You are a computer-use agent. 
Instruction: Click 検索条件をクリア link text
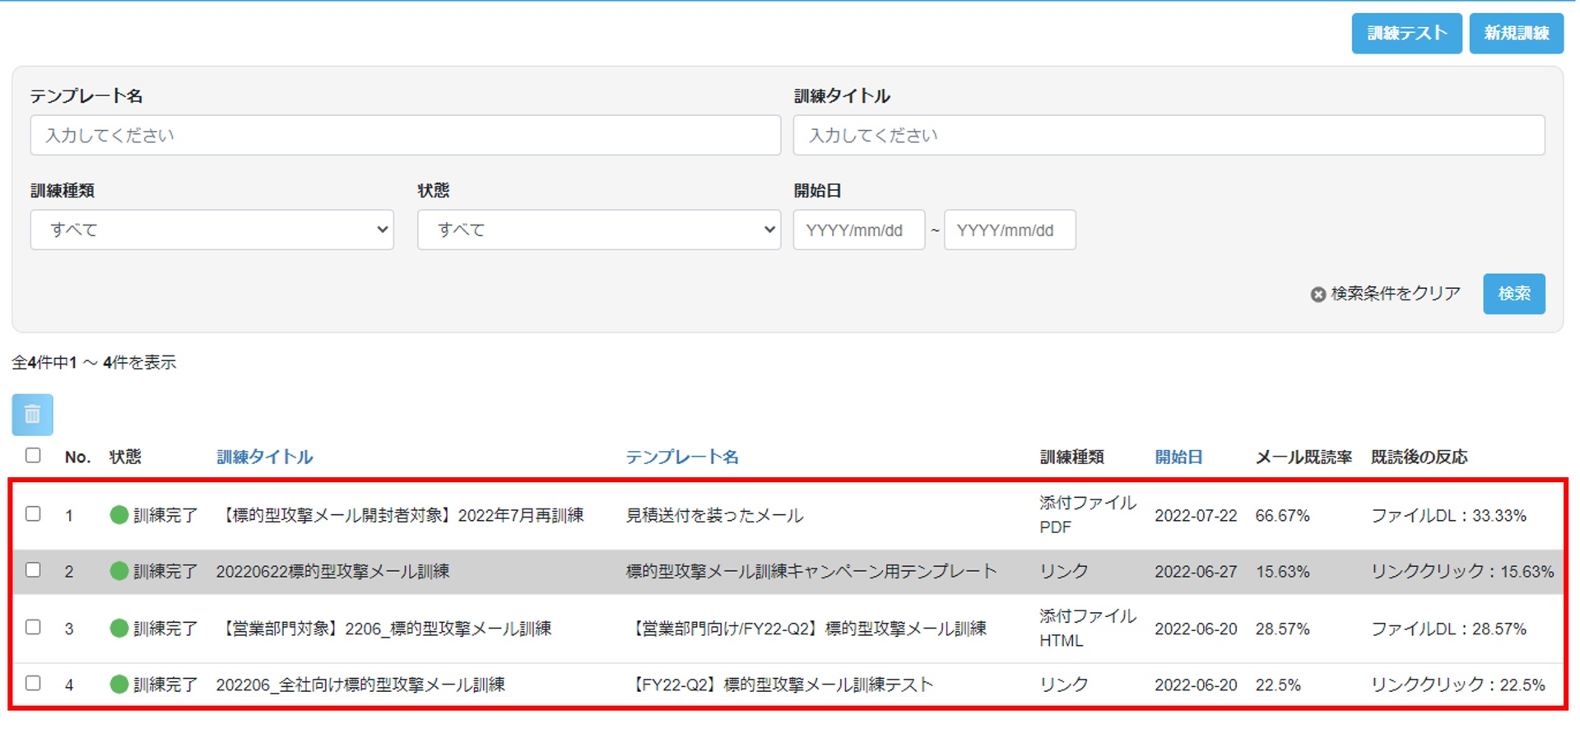click(1396, 294)
